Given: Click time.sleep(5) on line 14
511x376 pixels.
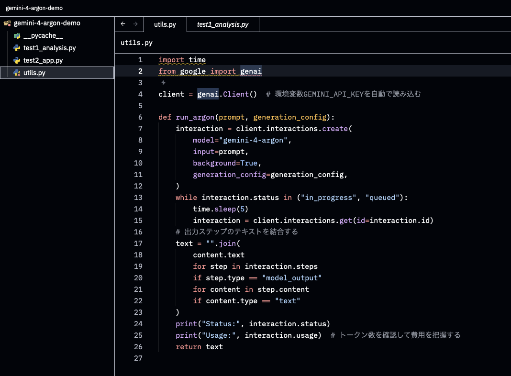Looking at the screenshot, I should pos(221,209).
